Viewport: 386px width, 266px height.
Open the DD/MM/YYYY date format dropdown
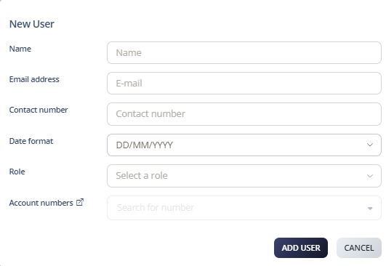click(244, 145)
